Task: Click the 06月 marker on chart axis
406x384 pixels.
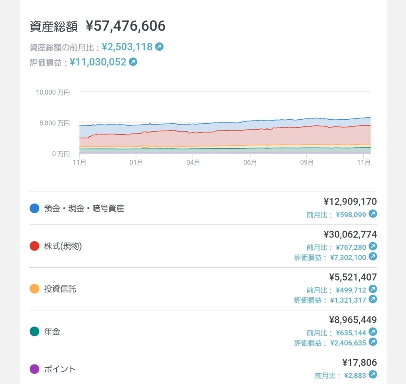Action: pyautogui.click(x=250, y=162)
